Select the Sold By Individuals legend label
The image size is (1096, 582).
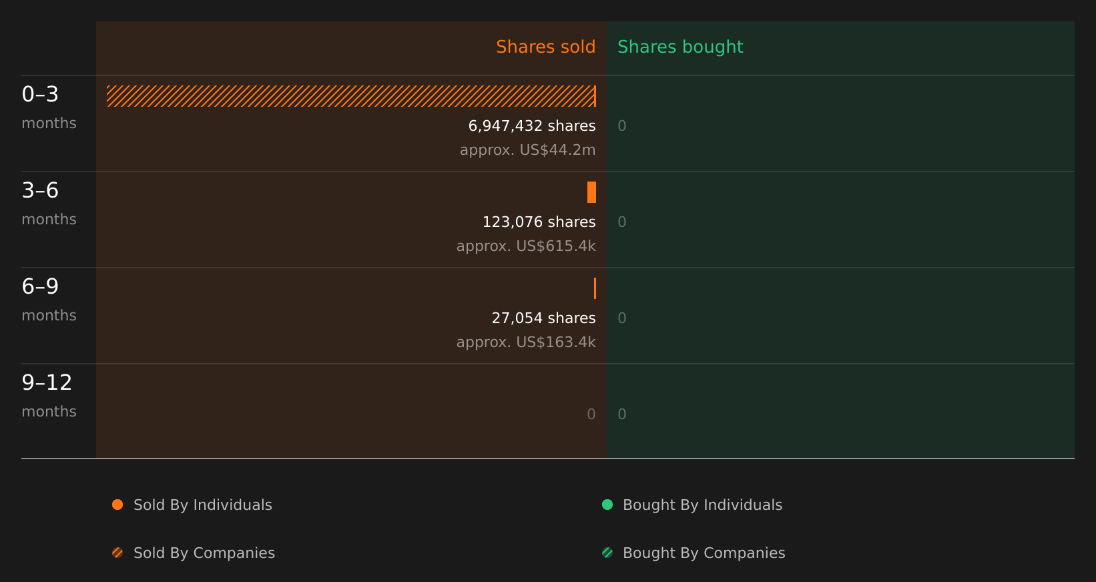203,505
